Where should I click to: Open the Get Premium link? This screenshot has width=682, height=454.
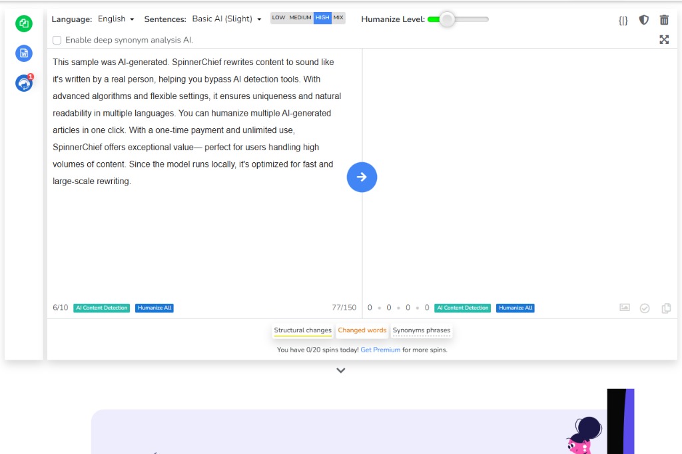[380, 350]
